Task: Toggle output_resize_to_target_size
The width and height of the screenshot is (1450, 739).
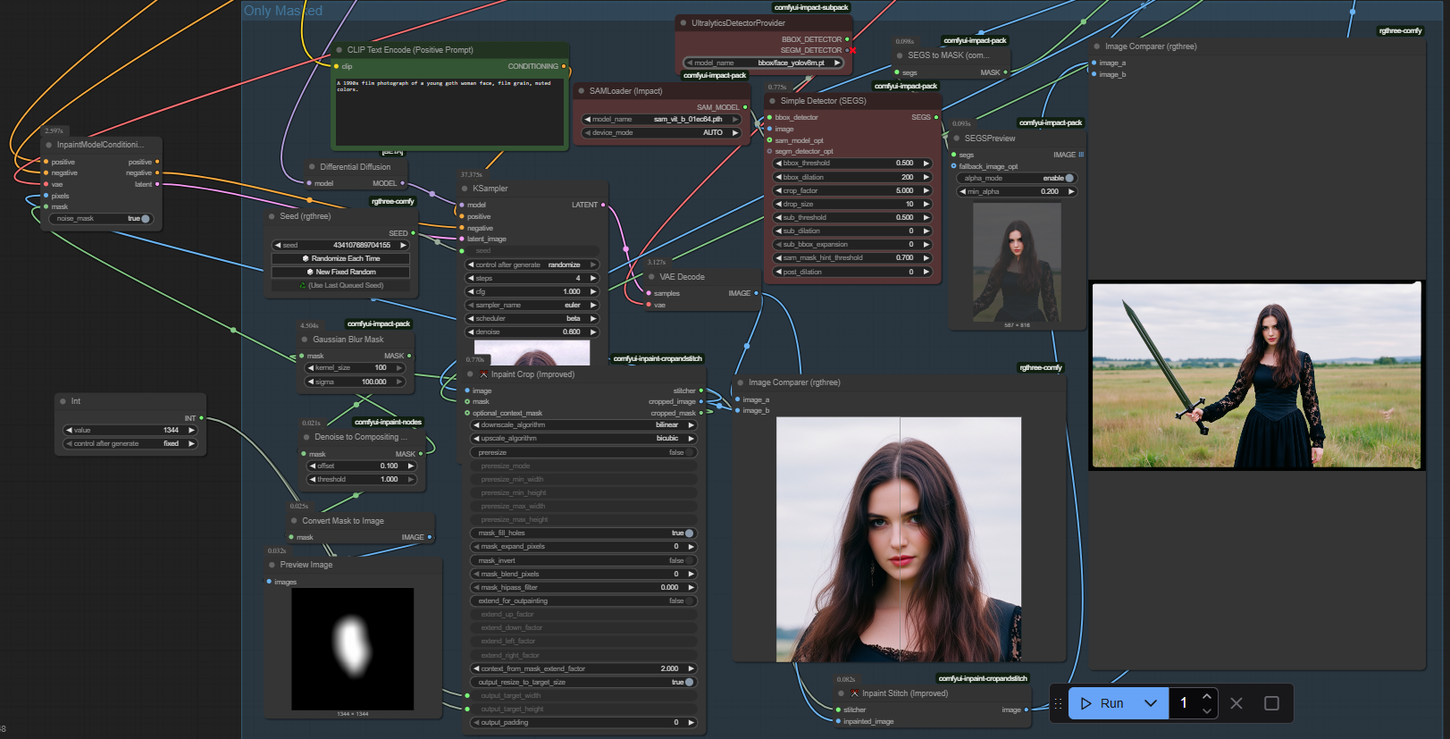Action: [583, 682]
